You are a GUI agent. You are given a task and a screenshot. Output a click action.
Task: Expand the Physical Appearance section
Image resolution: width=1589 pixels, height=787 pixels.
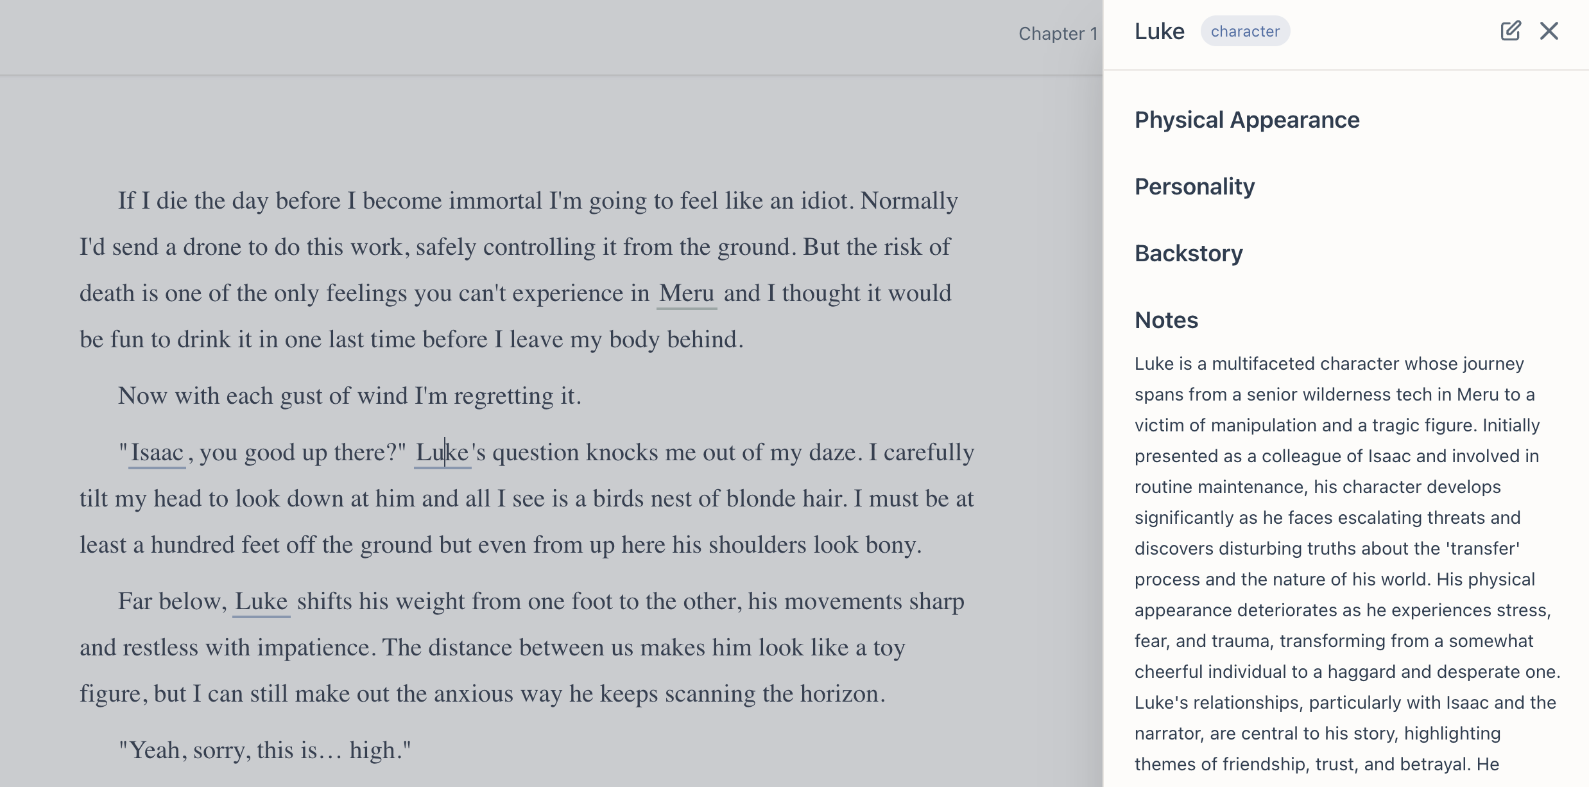coord(1246,120)
